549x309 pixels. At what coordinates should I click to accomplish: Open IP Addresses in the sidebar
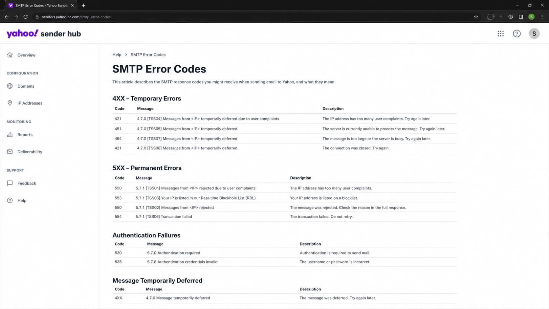click(x=30, y=103)
